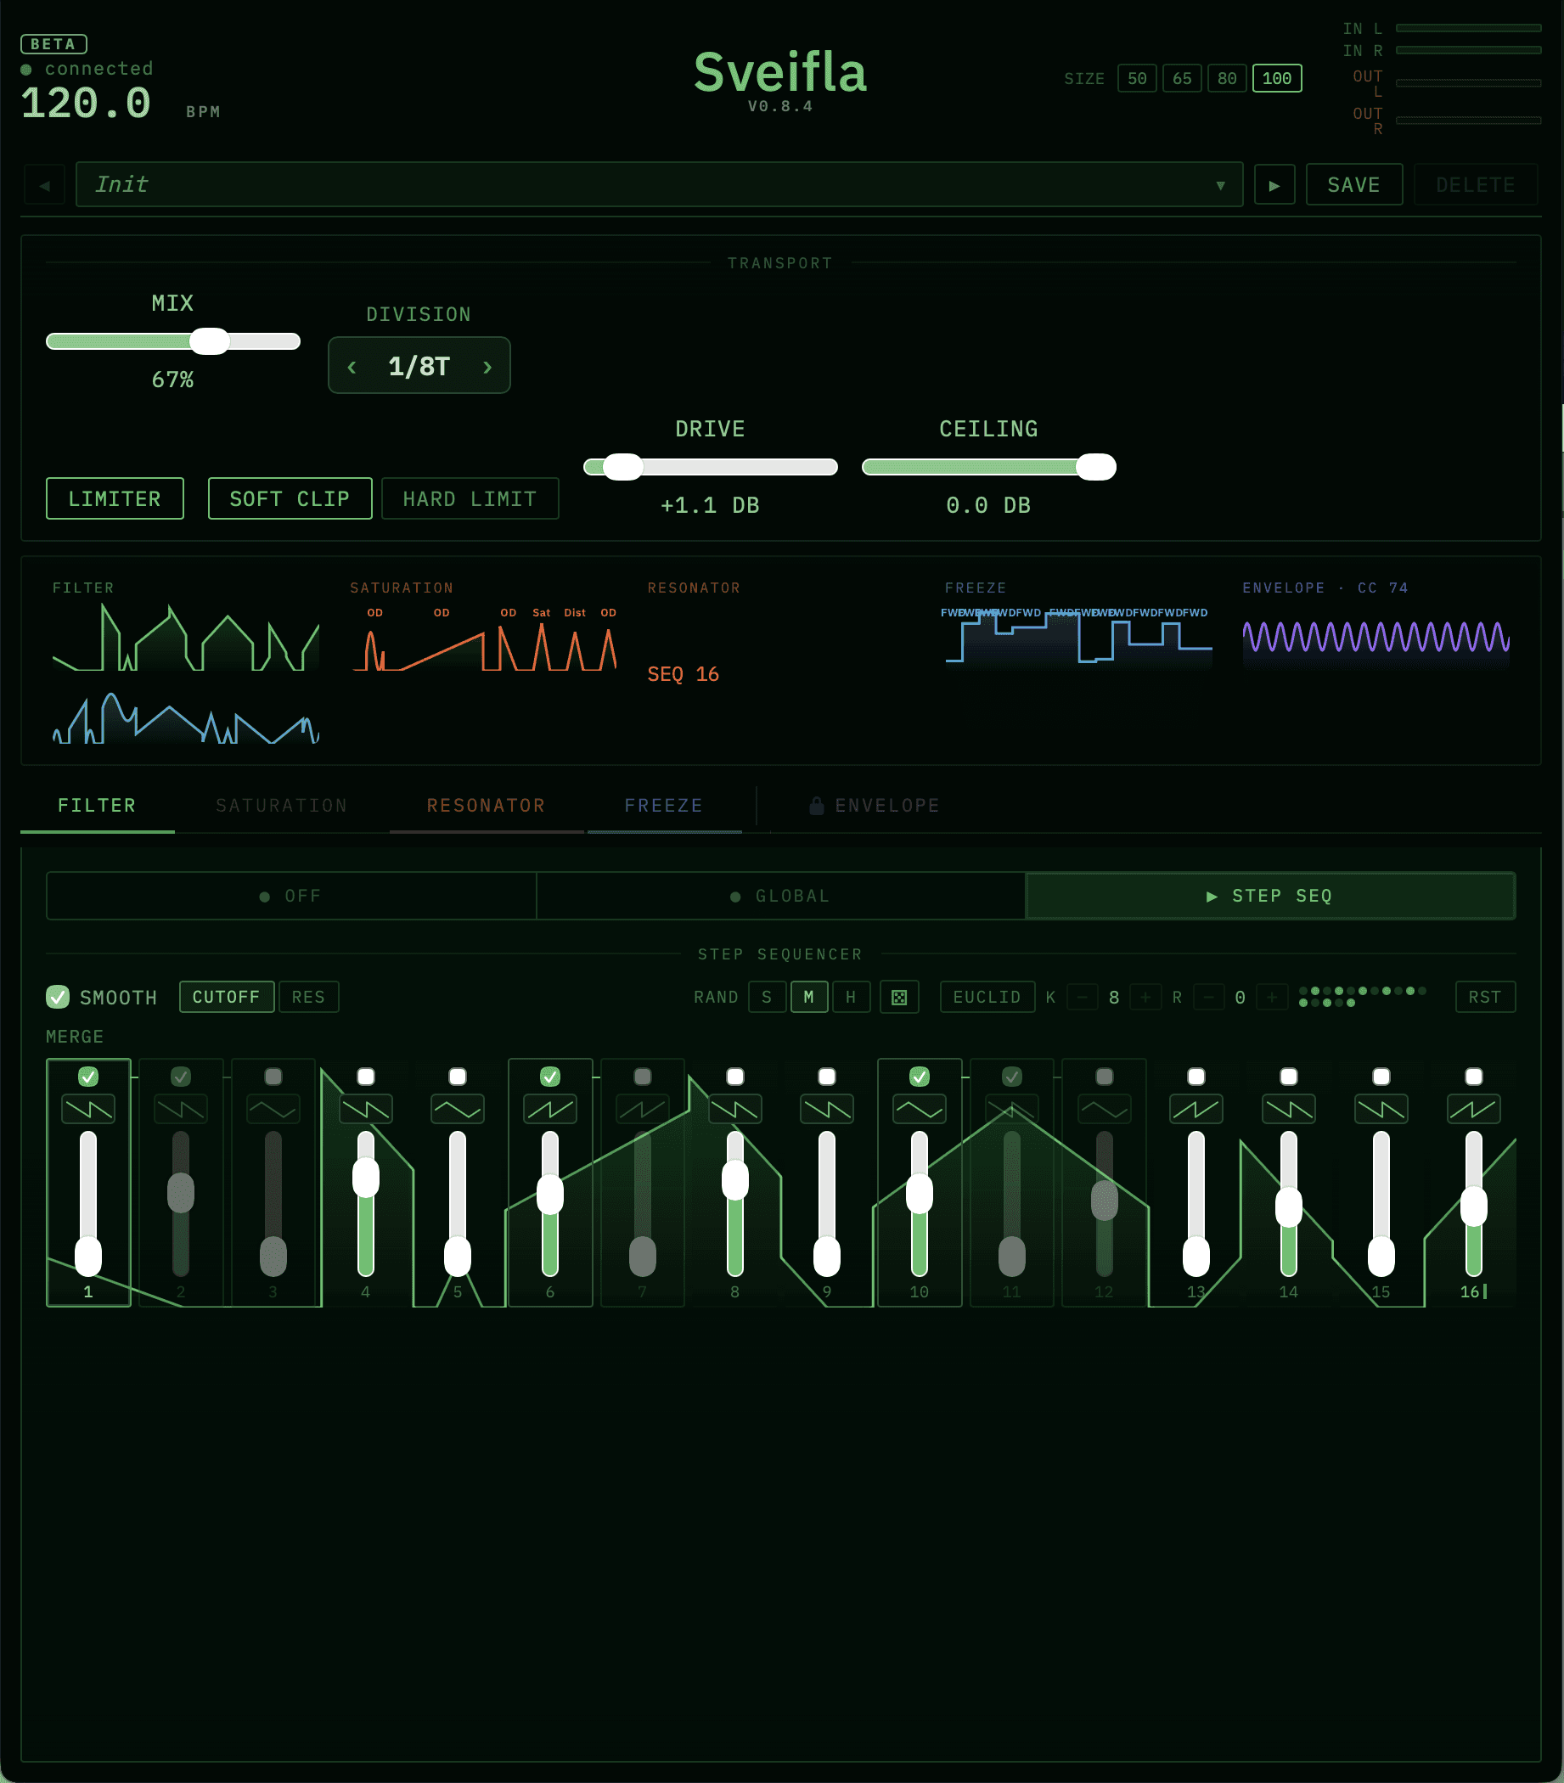
Task: Set random amount to H
Action: (x=851, y=997)
